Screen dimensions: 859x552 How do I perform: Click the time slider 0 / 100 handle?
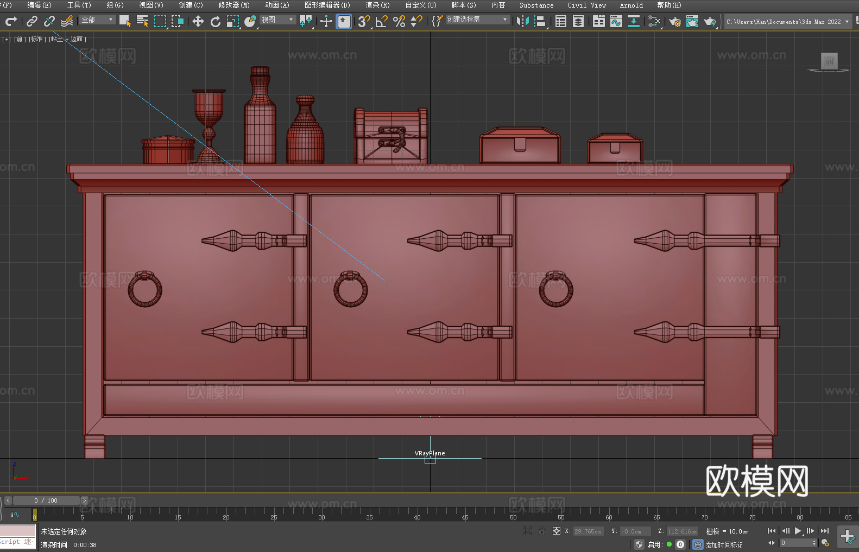click(x=47, y=500)
